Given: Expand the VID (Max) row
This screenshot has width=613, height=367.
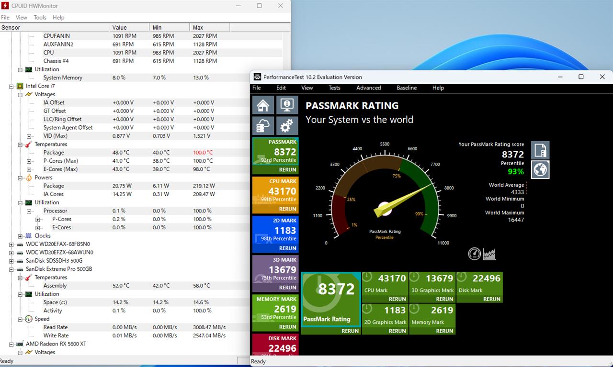Looking at the screenshot, I should [29, 136].
